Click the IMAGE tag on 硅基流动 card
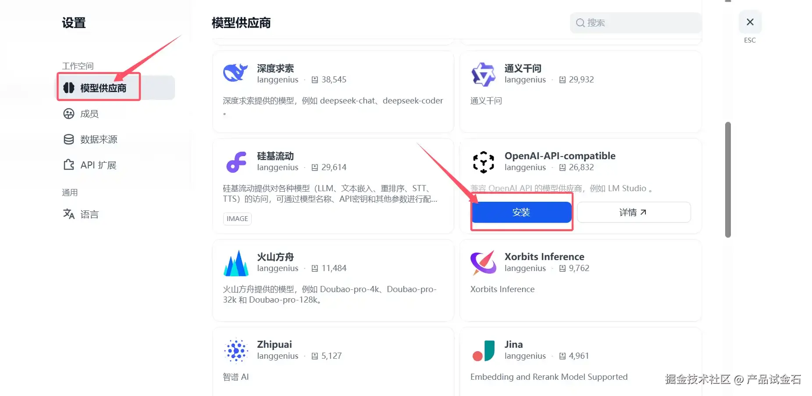This screenshot has width=812, height=396. (237, 218)
